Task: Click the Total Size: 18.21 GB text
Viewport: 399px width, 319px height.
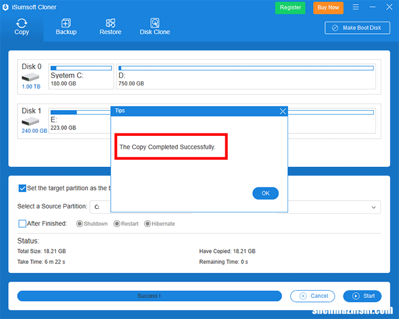Action: click(x=42, y=251)
